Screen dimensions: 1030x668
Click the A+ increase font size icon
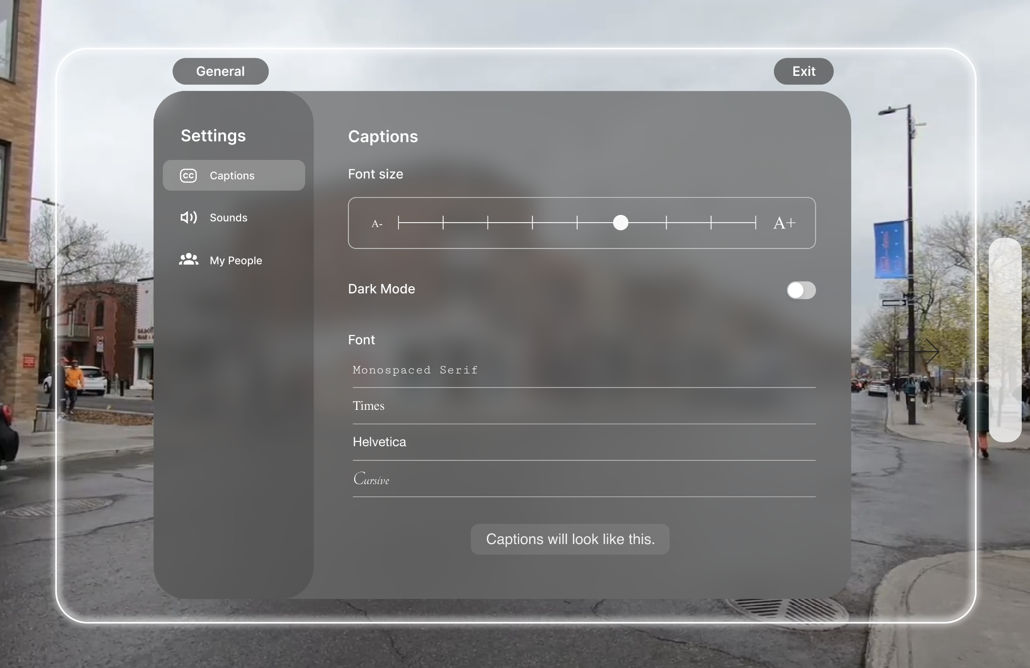coord(784,223)
